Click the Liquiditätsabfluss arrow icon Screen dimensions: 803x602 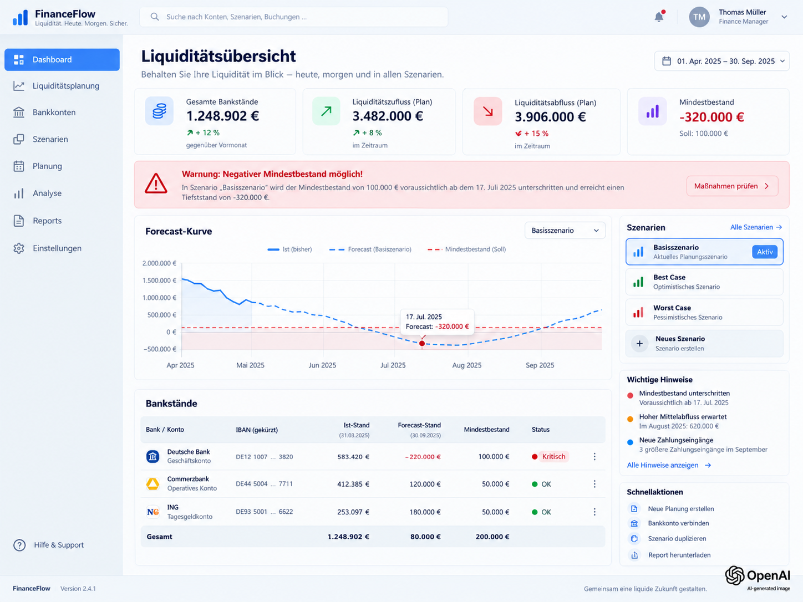[488, 111]
